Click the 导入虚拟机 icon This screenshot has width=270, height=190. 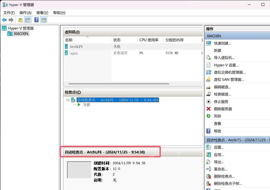208,58
